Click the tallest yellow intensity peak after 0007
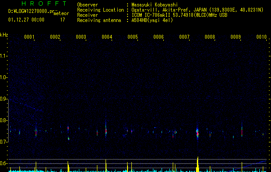Image resolution: width=271 pixels, height=172 pixels. [x=198, y=164]
